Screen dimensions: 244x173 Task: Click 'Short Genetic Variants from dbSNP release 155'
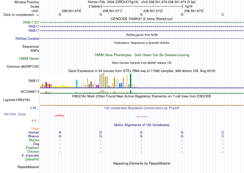pos(142,63)
